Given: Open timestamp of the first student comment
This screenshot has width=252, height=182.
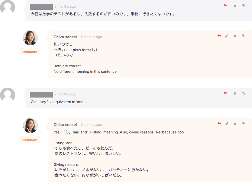Looking at the screenshot, I should 65,7.
